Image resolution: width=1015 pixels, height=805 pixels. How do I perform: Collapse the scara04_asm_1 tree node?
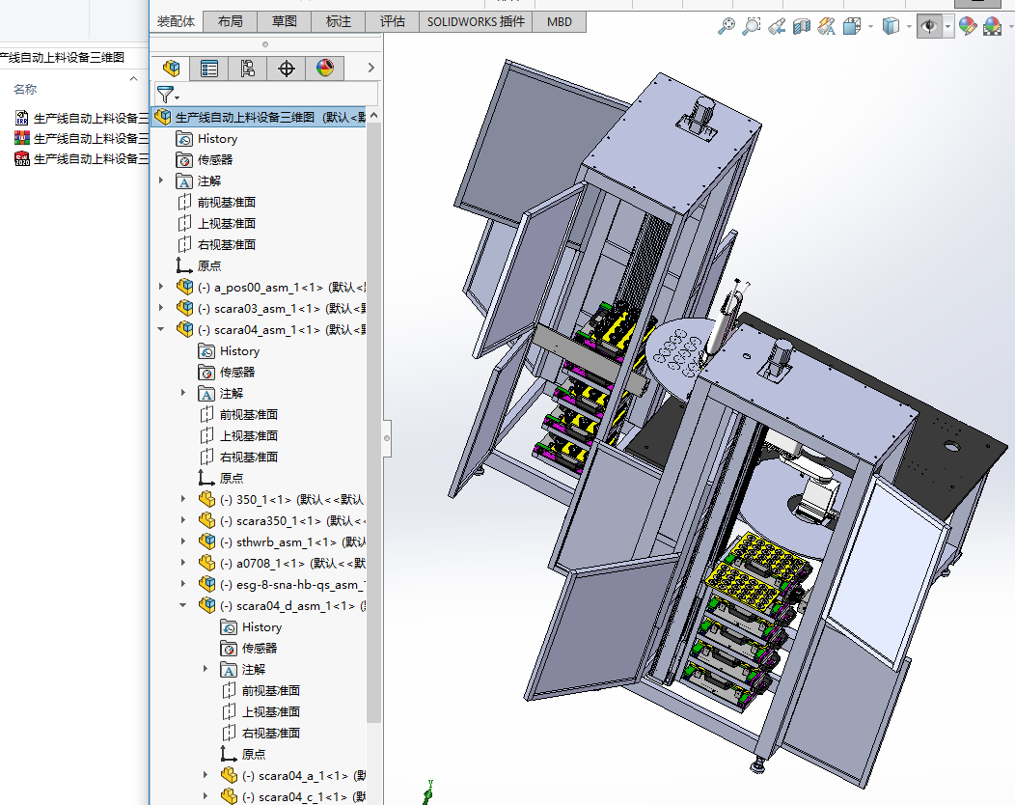click(161, 329)
